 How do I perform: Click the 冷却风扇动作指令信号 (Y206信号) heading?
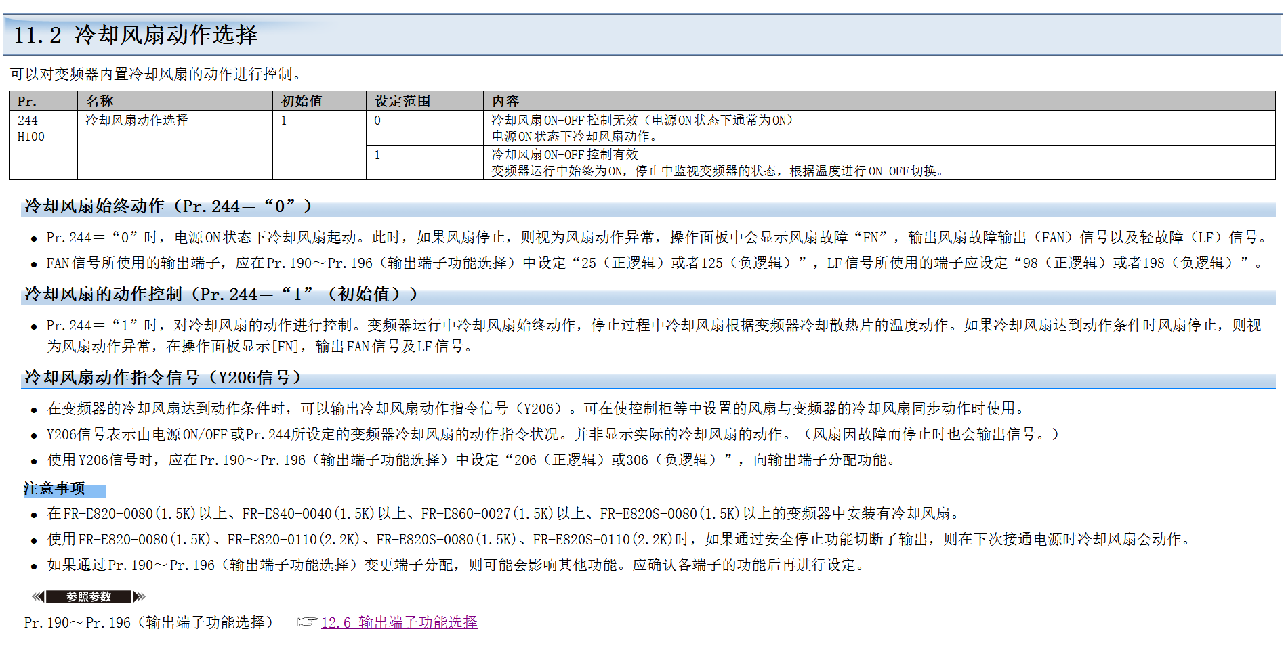(163, 378)
